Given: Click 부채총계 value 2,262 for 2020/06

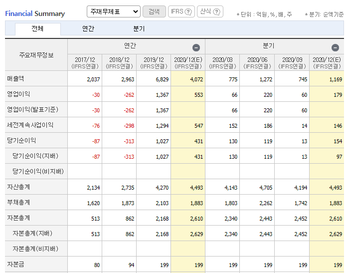Looking at the screenshot, I should point(266,203).
